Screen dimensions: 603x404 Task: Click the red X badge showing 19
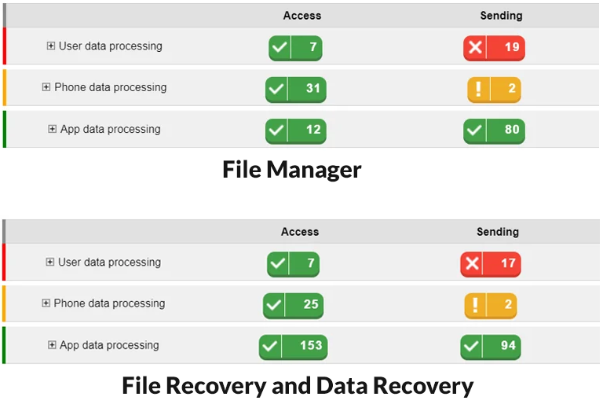click(x=494, y=48)
